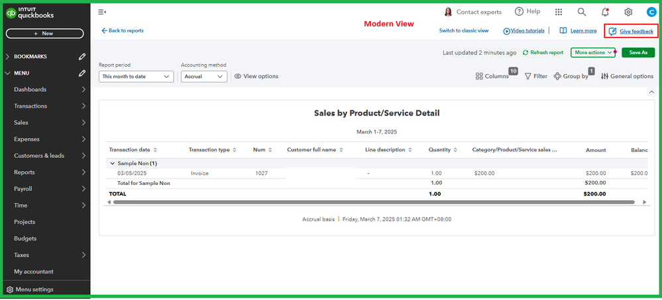Collapse the MENU section
The height and width of the screenshot is (300, 662).
coord(8,73)
